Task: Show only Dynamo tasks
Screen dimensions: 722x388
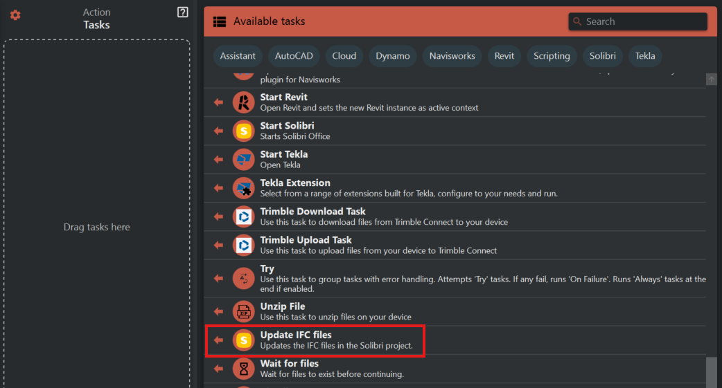Action: point(393,56)
